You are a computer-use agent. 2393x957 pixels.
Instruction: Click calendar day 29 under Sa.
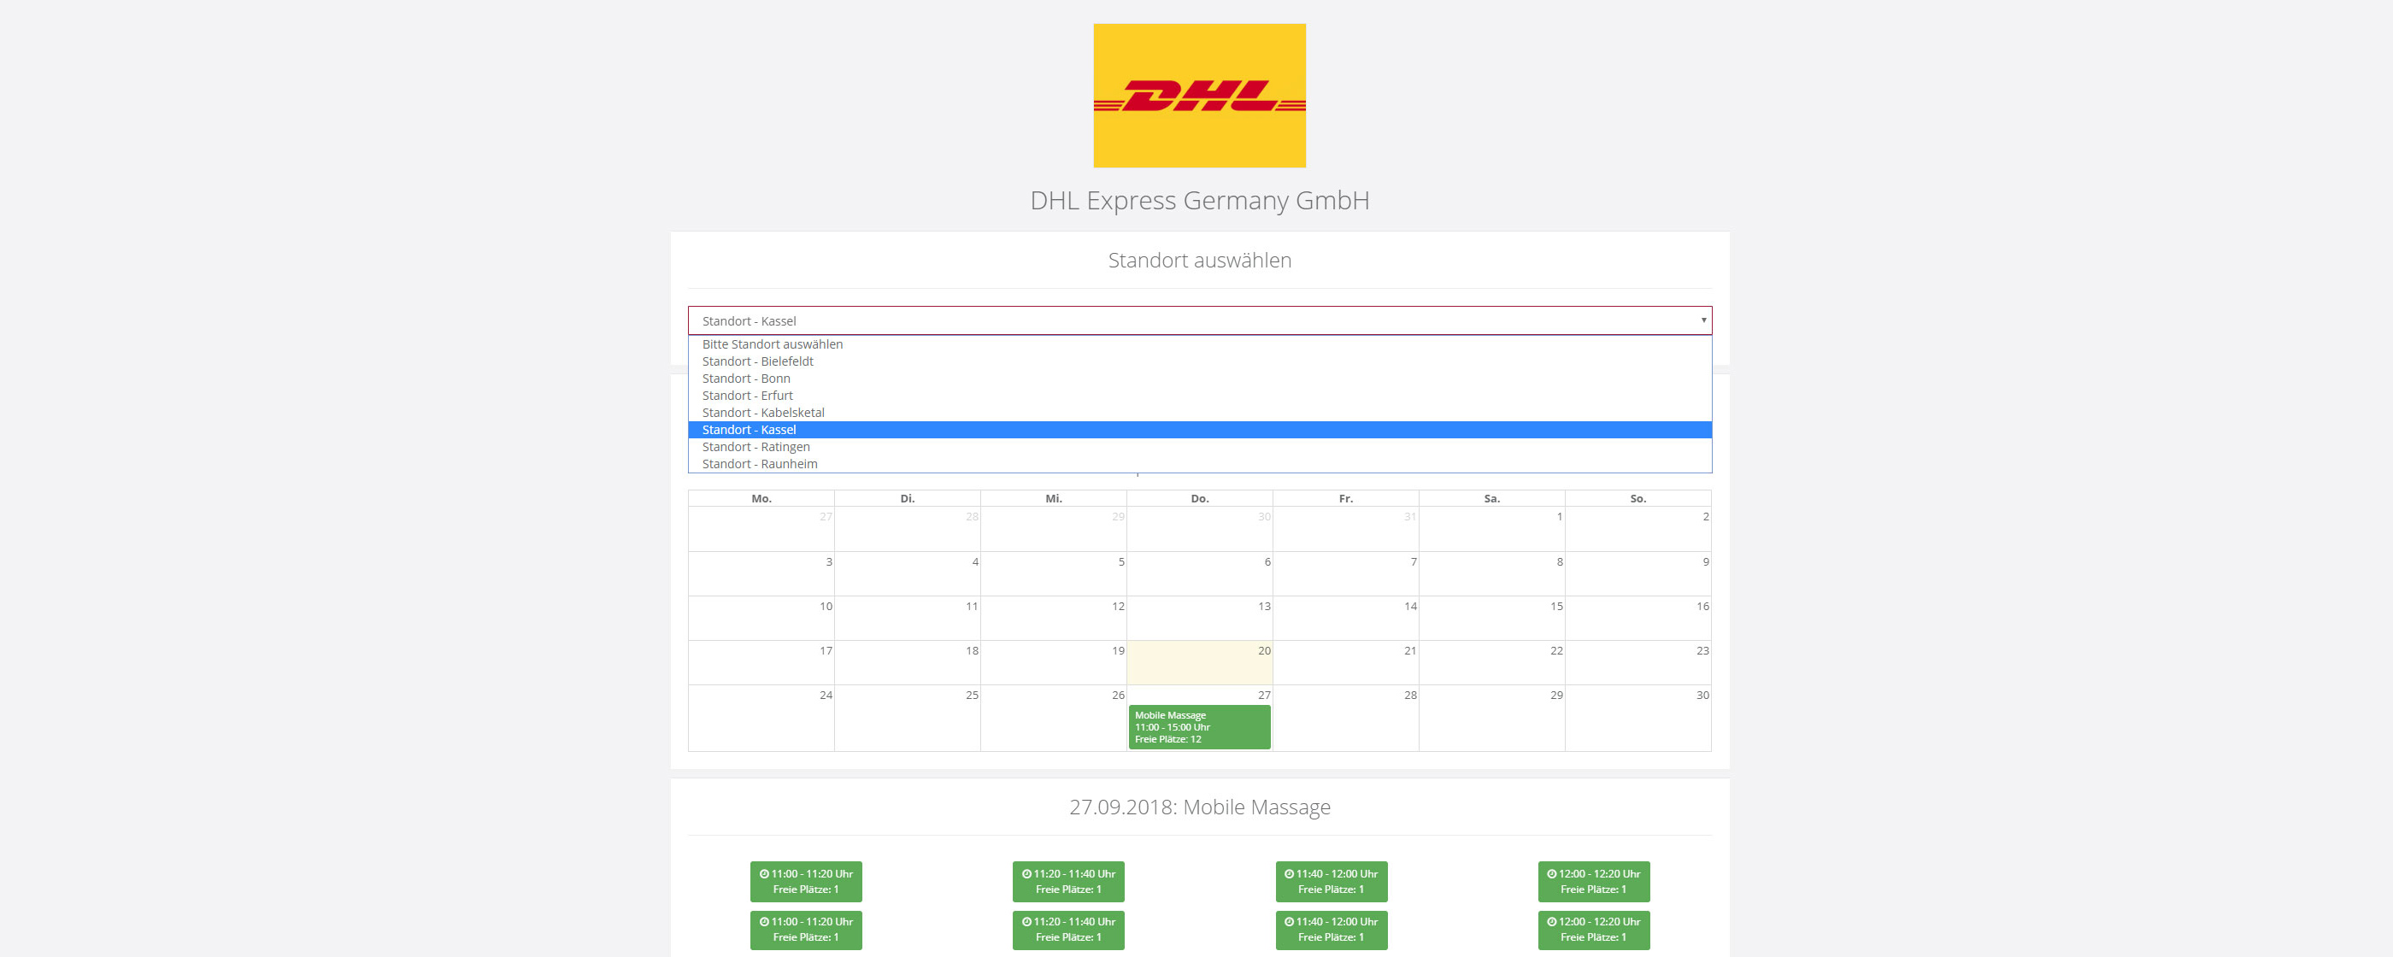(1492, 719)
